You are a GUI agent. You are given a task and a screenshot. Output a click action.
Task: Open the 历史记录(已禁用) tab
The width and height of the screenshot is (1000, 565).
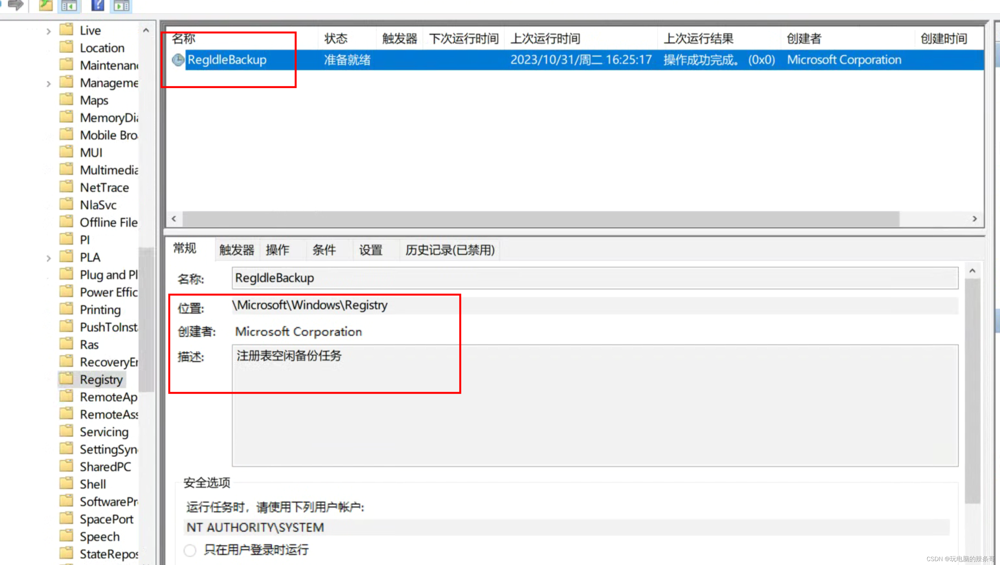(x=449, y=250)
